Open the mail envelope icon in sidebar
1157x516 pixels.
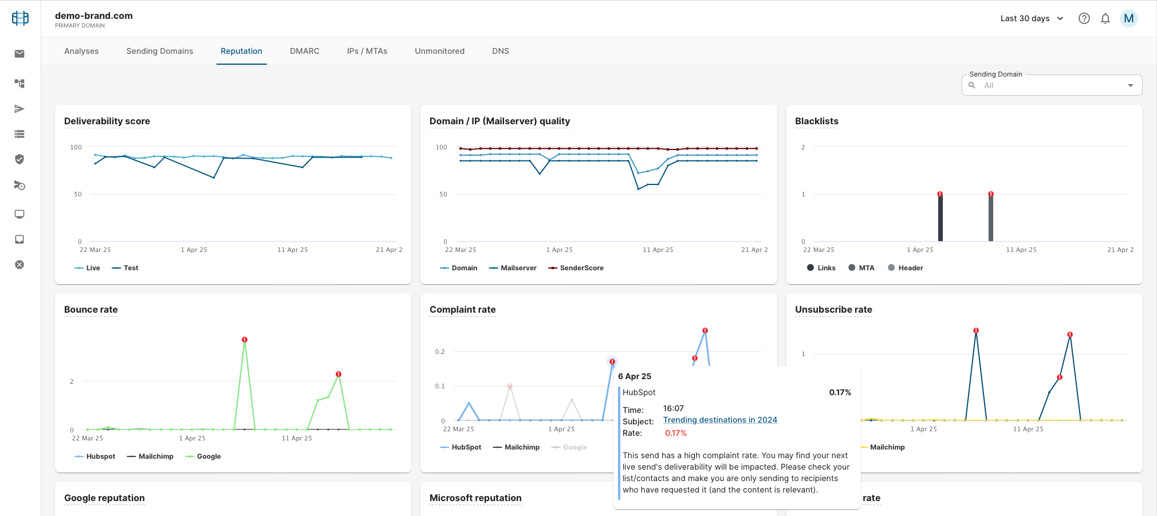[19, 54]
